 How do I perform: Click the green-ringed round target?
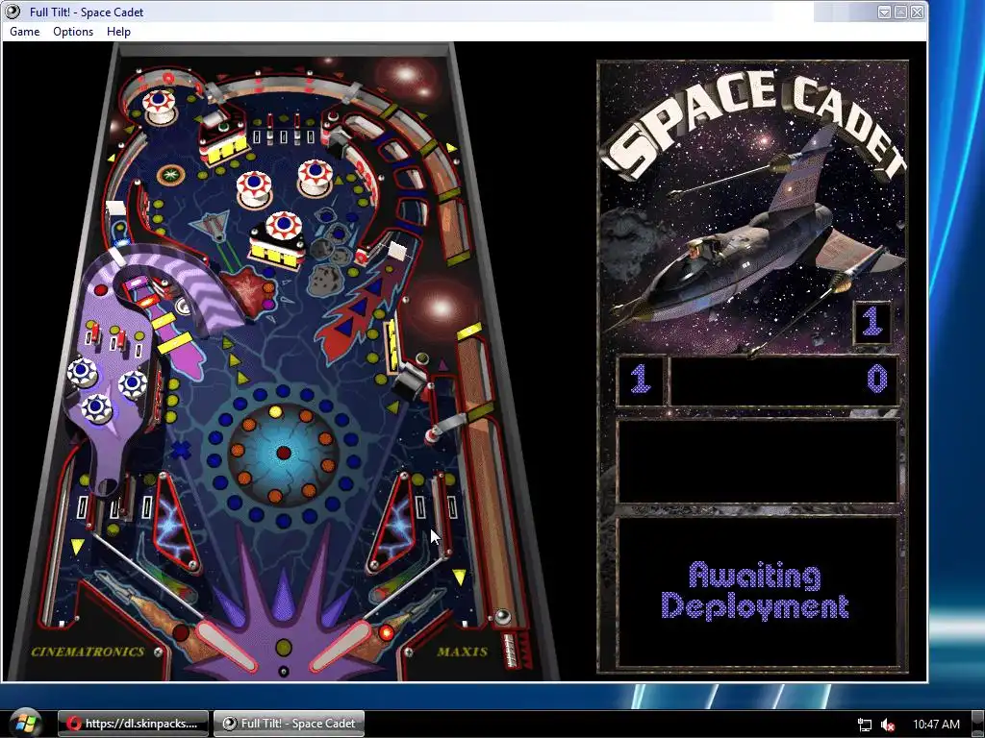pos(170,174)
